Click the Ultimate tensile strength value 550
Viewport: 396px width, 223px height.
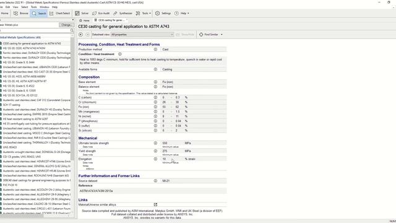click(165, 143)
